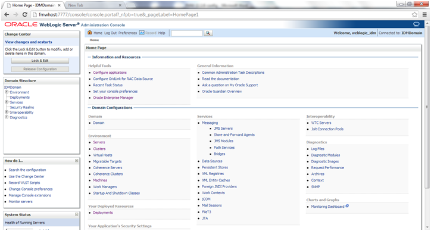Open Coherence Servers link
Image resolution: width=431 pixels, height=231 pixels.
pyautogui.click(x=108, y=168)
